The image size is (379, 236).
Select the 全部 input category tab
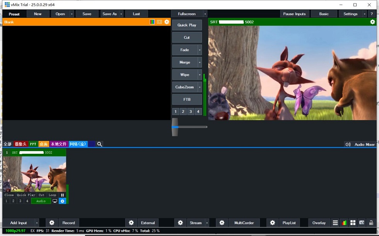(7, 144)
